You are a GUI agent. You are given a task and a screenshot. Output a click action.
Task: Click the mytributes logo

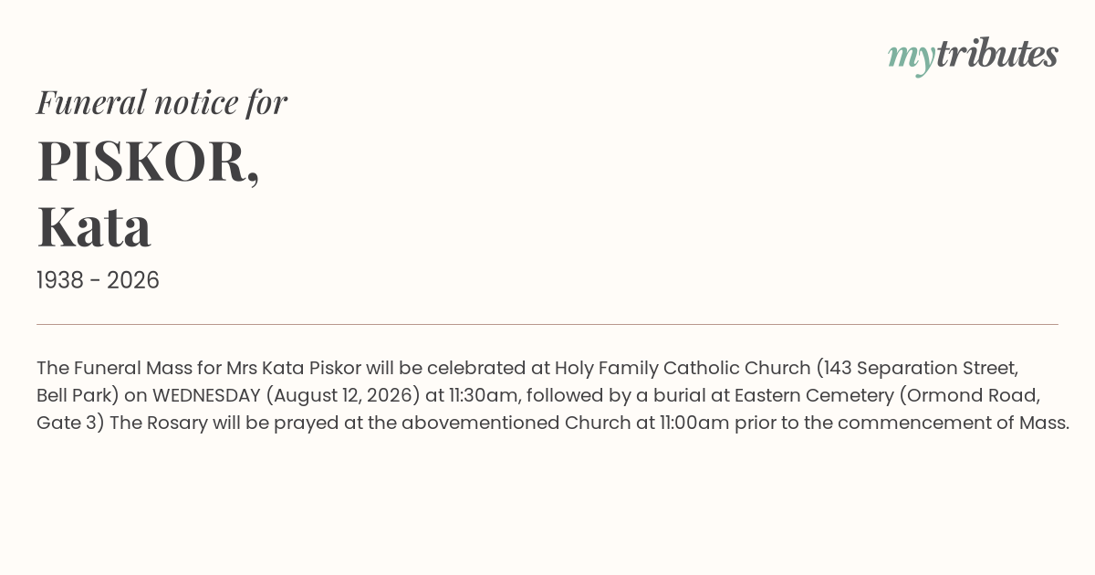973,56
